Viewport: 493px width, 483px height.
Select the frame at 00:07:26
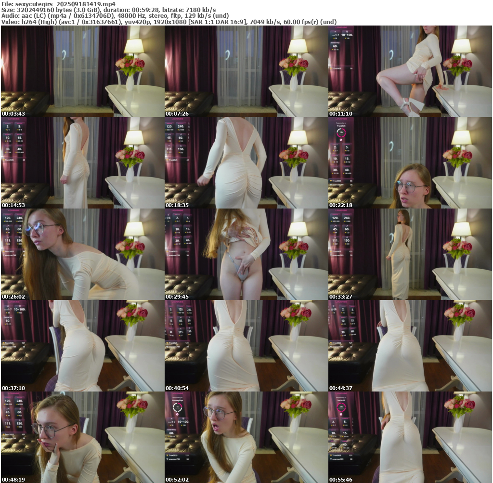[x=246, y=71]
